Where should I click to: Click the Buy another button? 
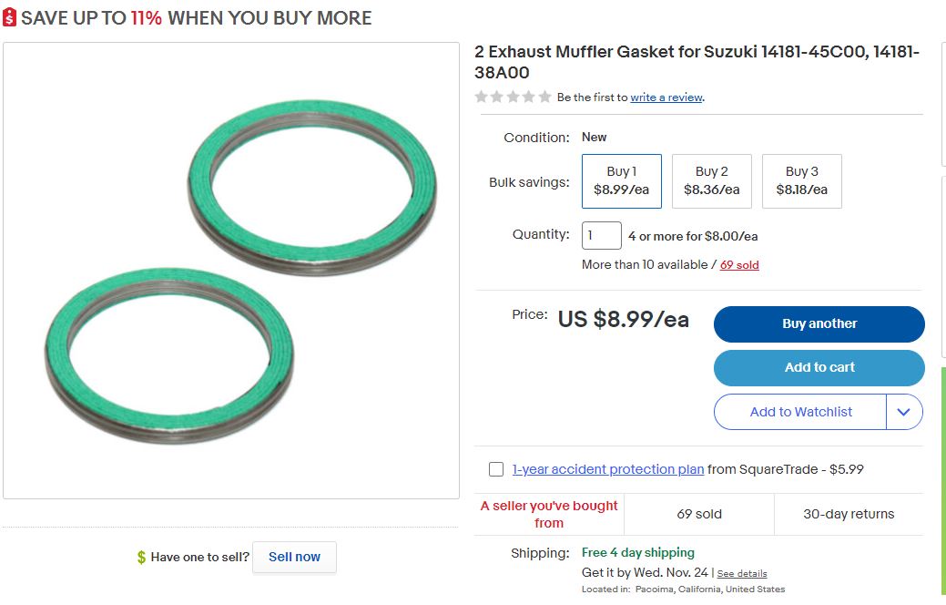(x=819, y=323)
